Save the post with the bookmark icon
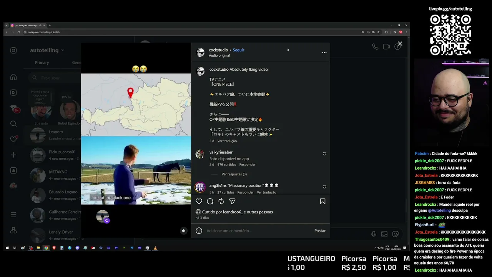The width and height of the screenshot is (492, 277). point(322,201)
